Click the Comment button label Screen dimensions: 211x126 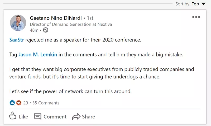55,116
